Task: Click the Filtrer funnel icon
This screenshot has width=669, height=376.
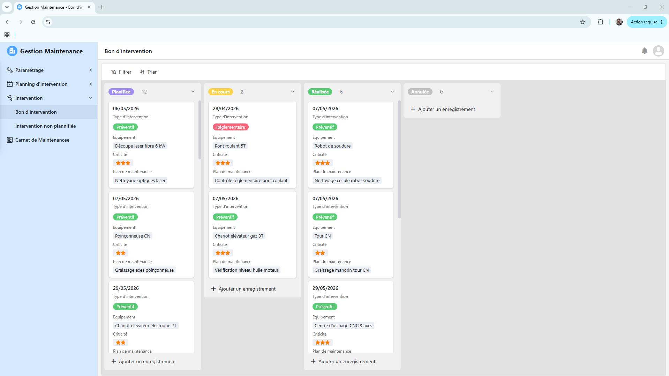Action: tap(114, 72)
